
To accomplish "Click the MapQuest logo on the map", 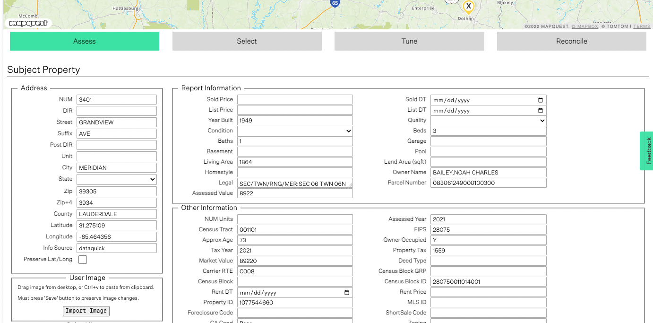I will (x=27, y=23).
